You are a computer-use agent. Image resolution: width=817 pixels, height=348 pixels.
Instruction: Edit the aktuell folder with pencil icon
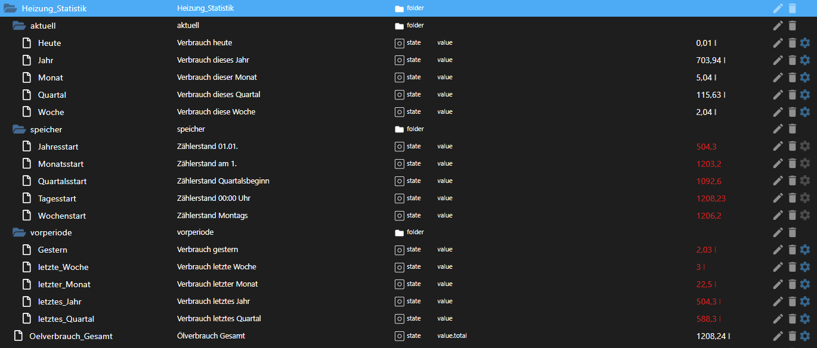click(778, 26)
